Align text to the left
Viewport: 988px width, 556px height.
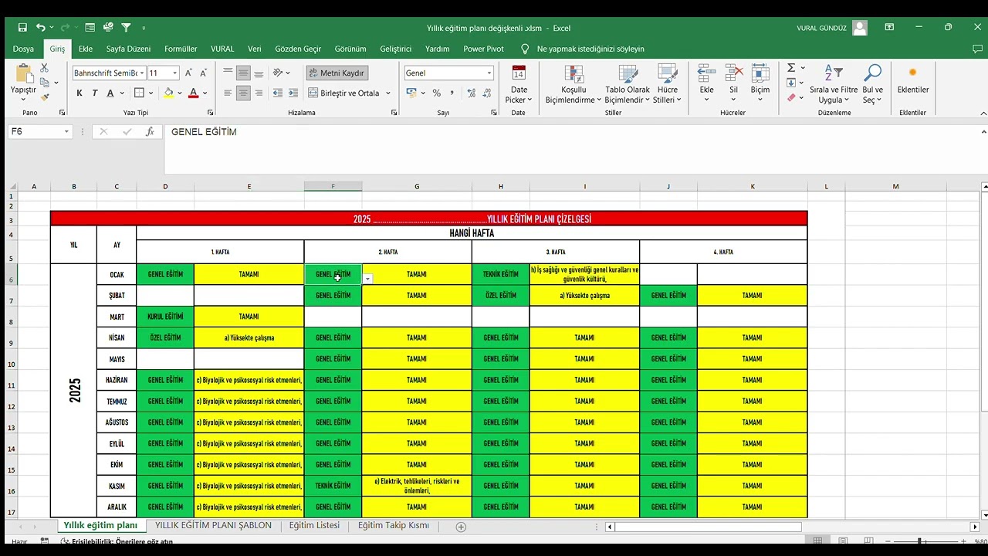(228, 93)
